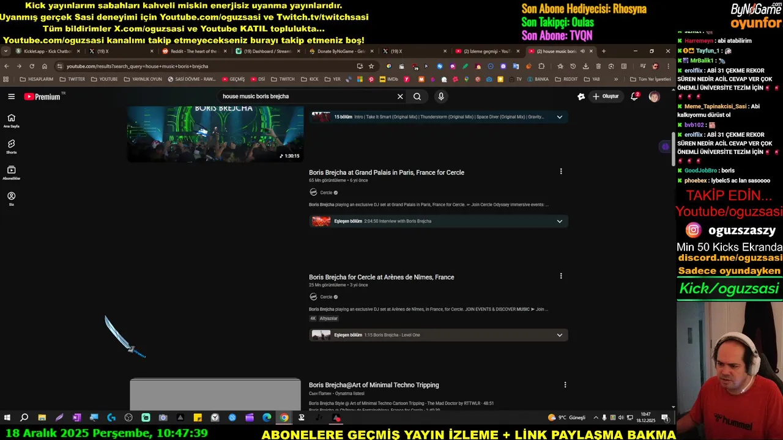
Task: Open IMDb bookmark
Action: coord(388,79)
